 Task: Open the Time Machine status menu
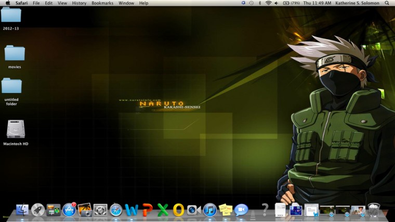pos(251,3)
